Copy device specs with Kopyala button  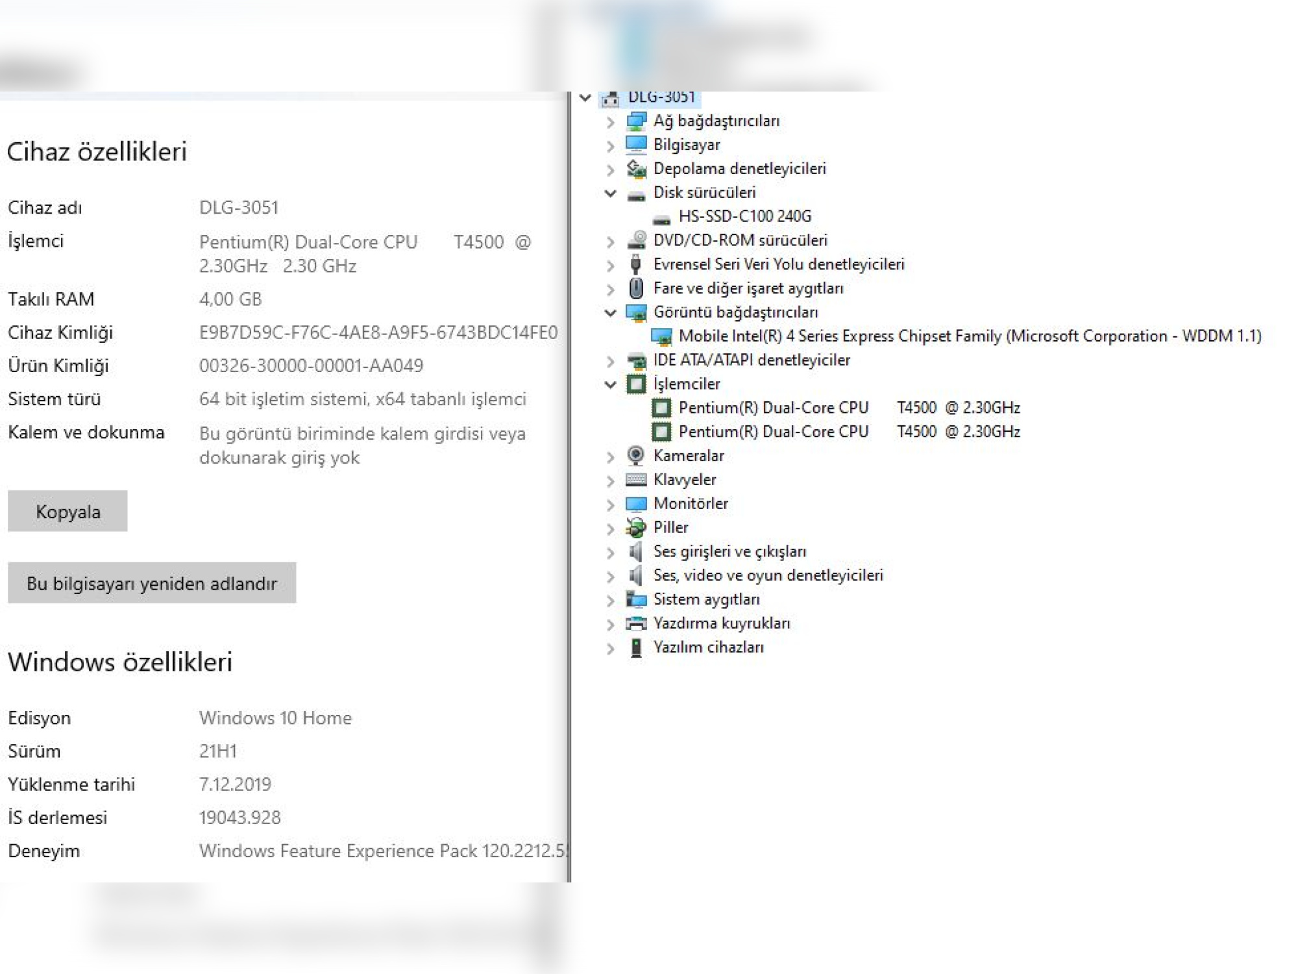click(67, 511)
